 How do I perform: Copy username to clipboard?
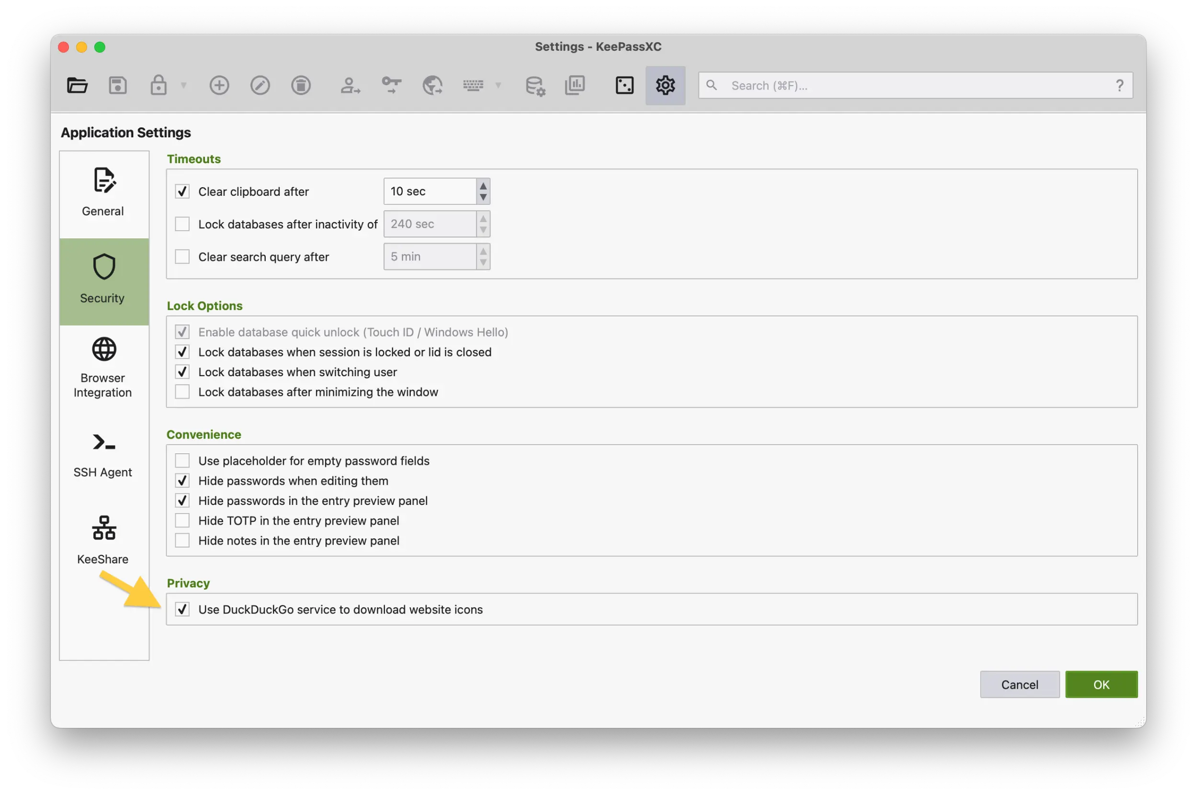(350, 85)
